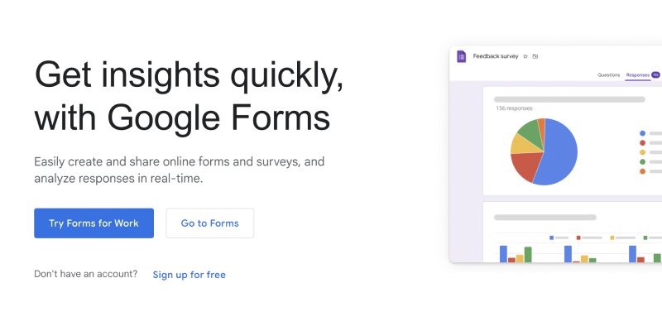Follow the Sign up for free link
This screenshot has height=331, width=662.
[189, 275]
